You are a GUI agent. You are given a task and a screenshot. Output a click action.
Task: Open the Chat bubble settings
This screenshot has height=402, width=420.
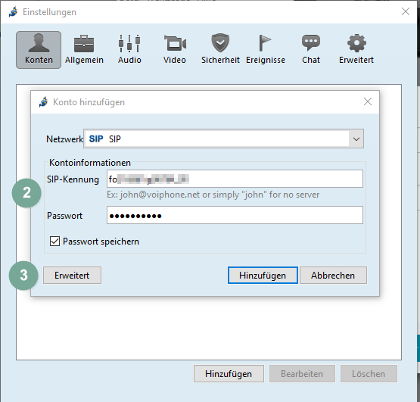[311, 50]
